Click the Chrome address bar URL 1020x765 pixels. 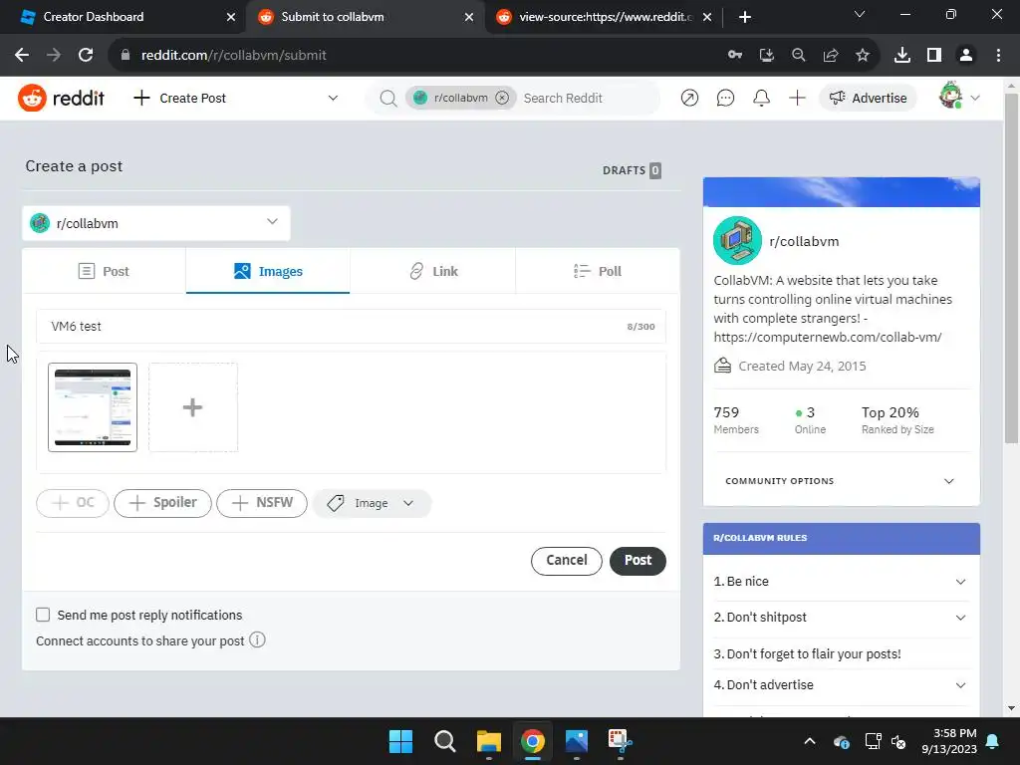[233, 56]
